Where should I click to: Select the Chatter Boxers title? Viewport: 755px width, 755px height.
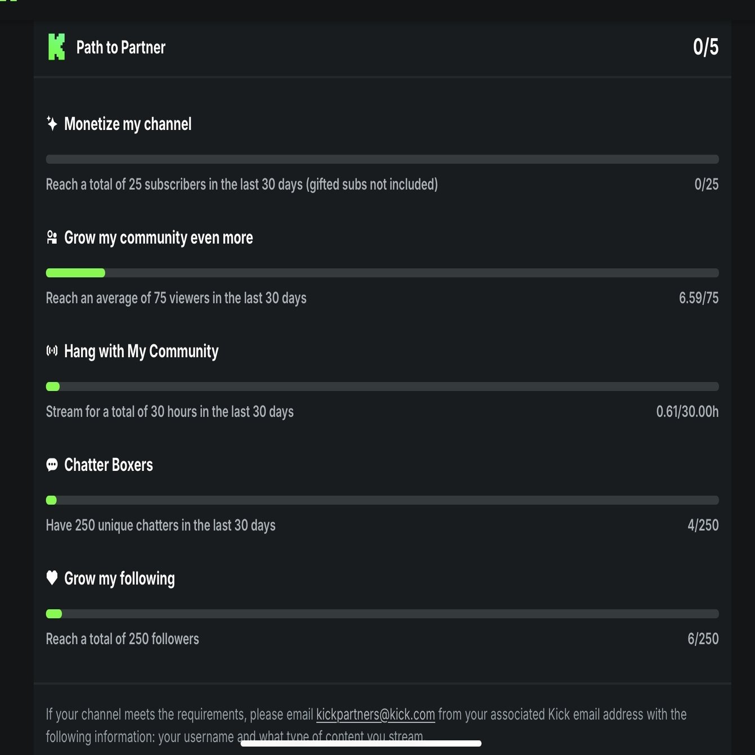click(109, 465)
